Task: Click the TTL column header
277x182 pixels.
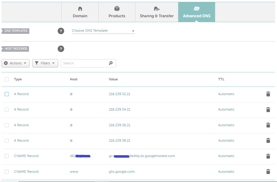Action: coord(221,79)
